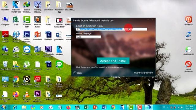Select the uTorrent desktop shortcut
The image size is (196, 110).
(x=27, y=65)
